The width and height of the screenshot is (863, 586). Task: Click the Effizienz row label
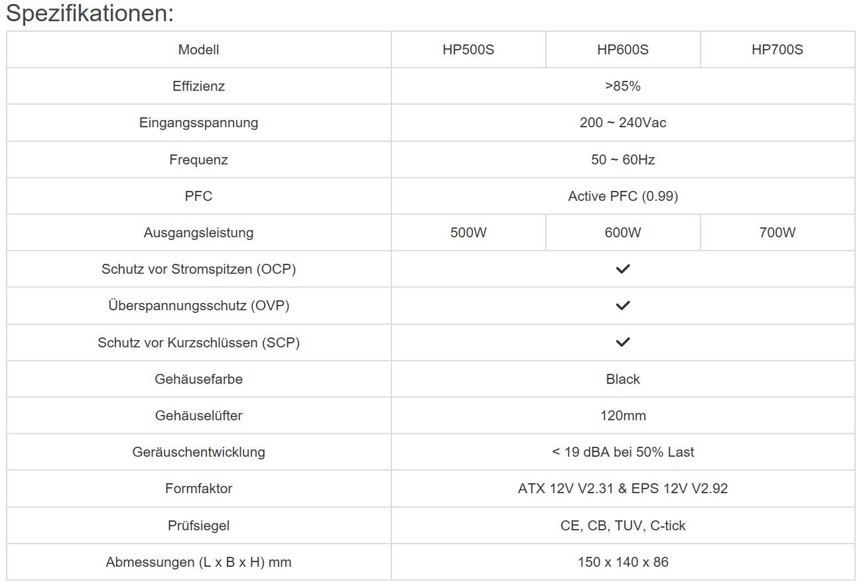click(198, 86)
